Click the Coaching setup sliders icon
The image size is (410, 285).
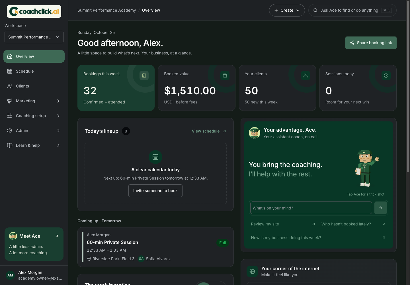click(x=10, y=116)
